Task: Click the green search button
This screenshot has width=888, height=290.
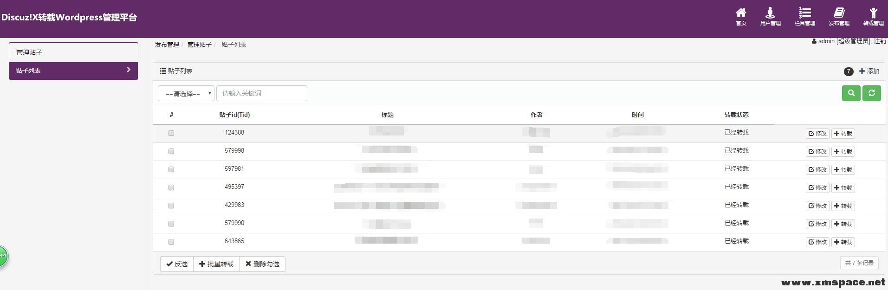Action: (x=851, y=93)
